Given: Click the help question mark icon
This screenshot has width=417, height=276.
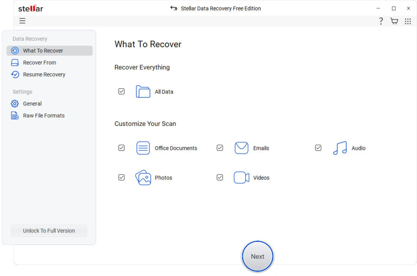Looking at the screenshot, I should (x=381, y=21).
